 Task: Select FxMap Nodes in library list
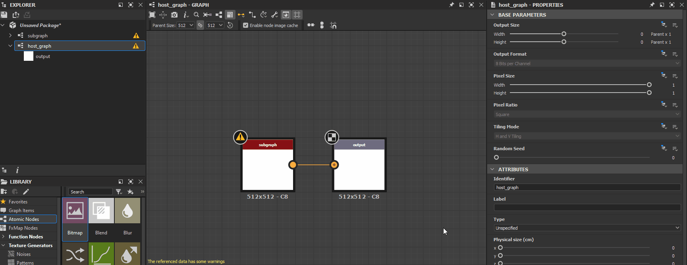(23, 228)
